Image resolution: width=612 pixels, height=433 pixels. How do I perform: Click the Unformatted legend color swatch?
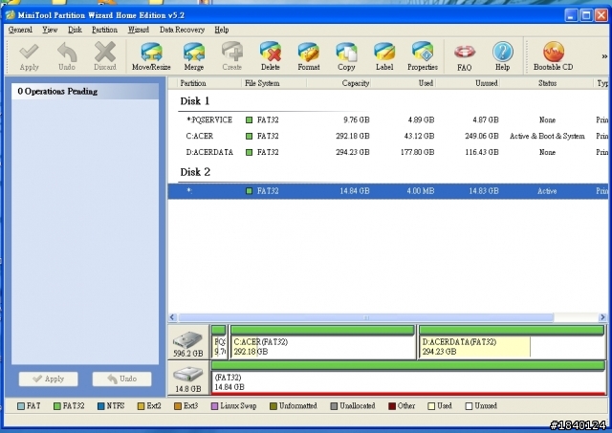click(273, 406)
